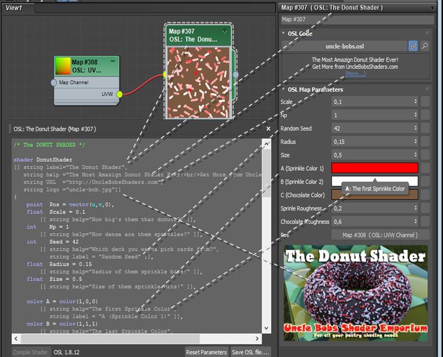
Task: Close the OSL Donut Shader code editor
Action: coord(268,129)
